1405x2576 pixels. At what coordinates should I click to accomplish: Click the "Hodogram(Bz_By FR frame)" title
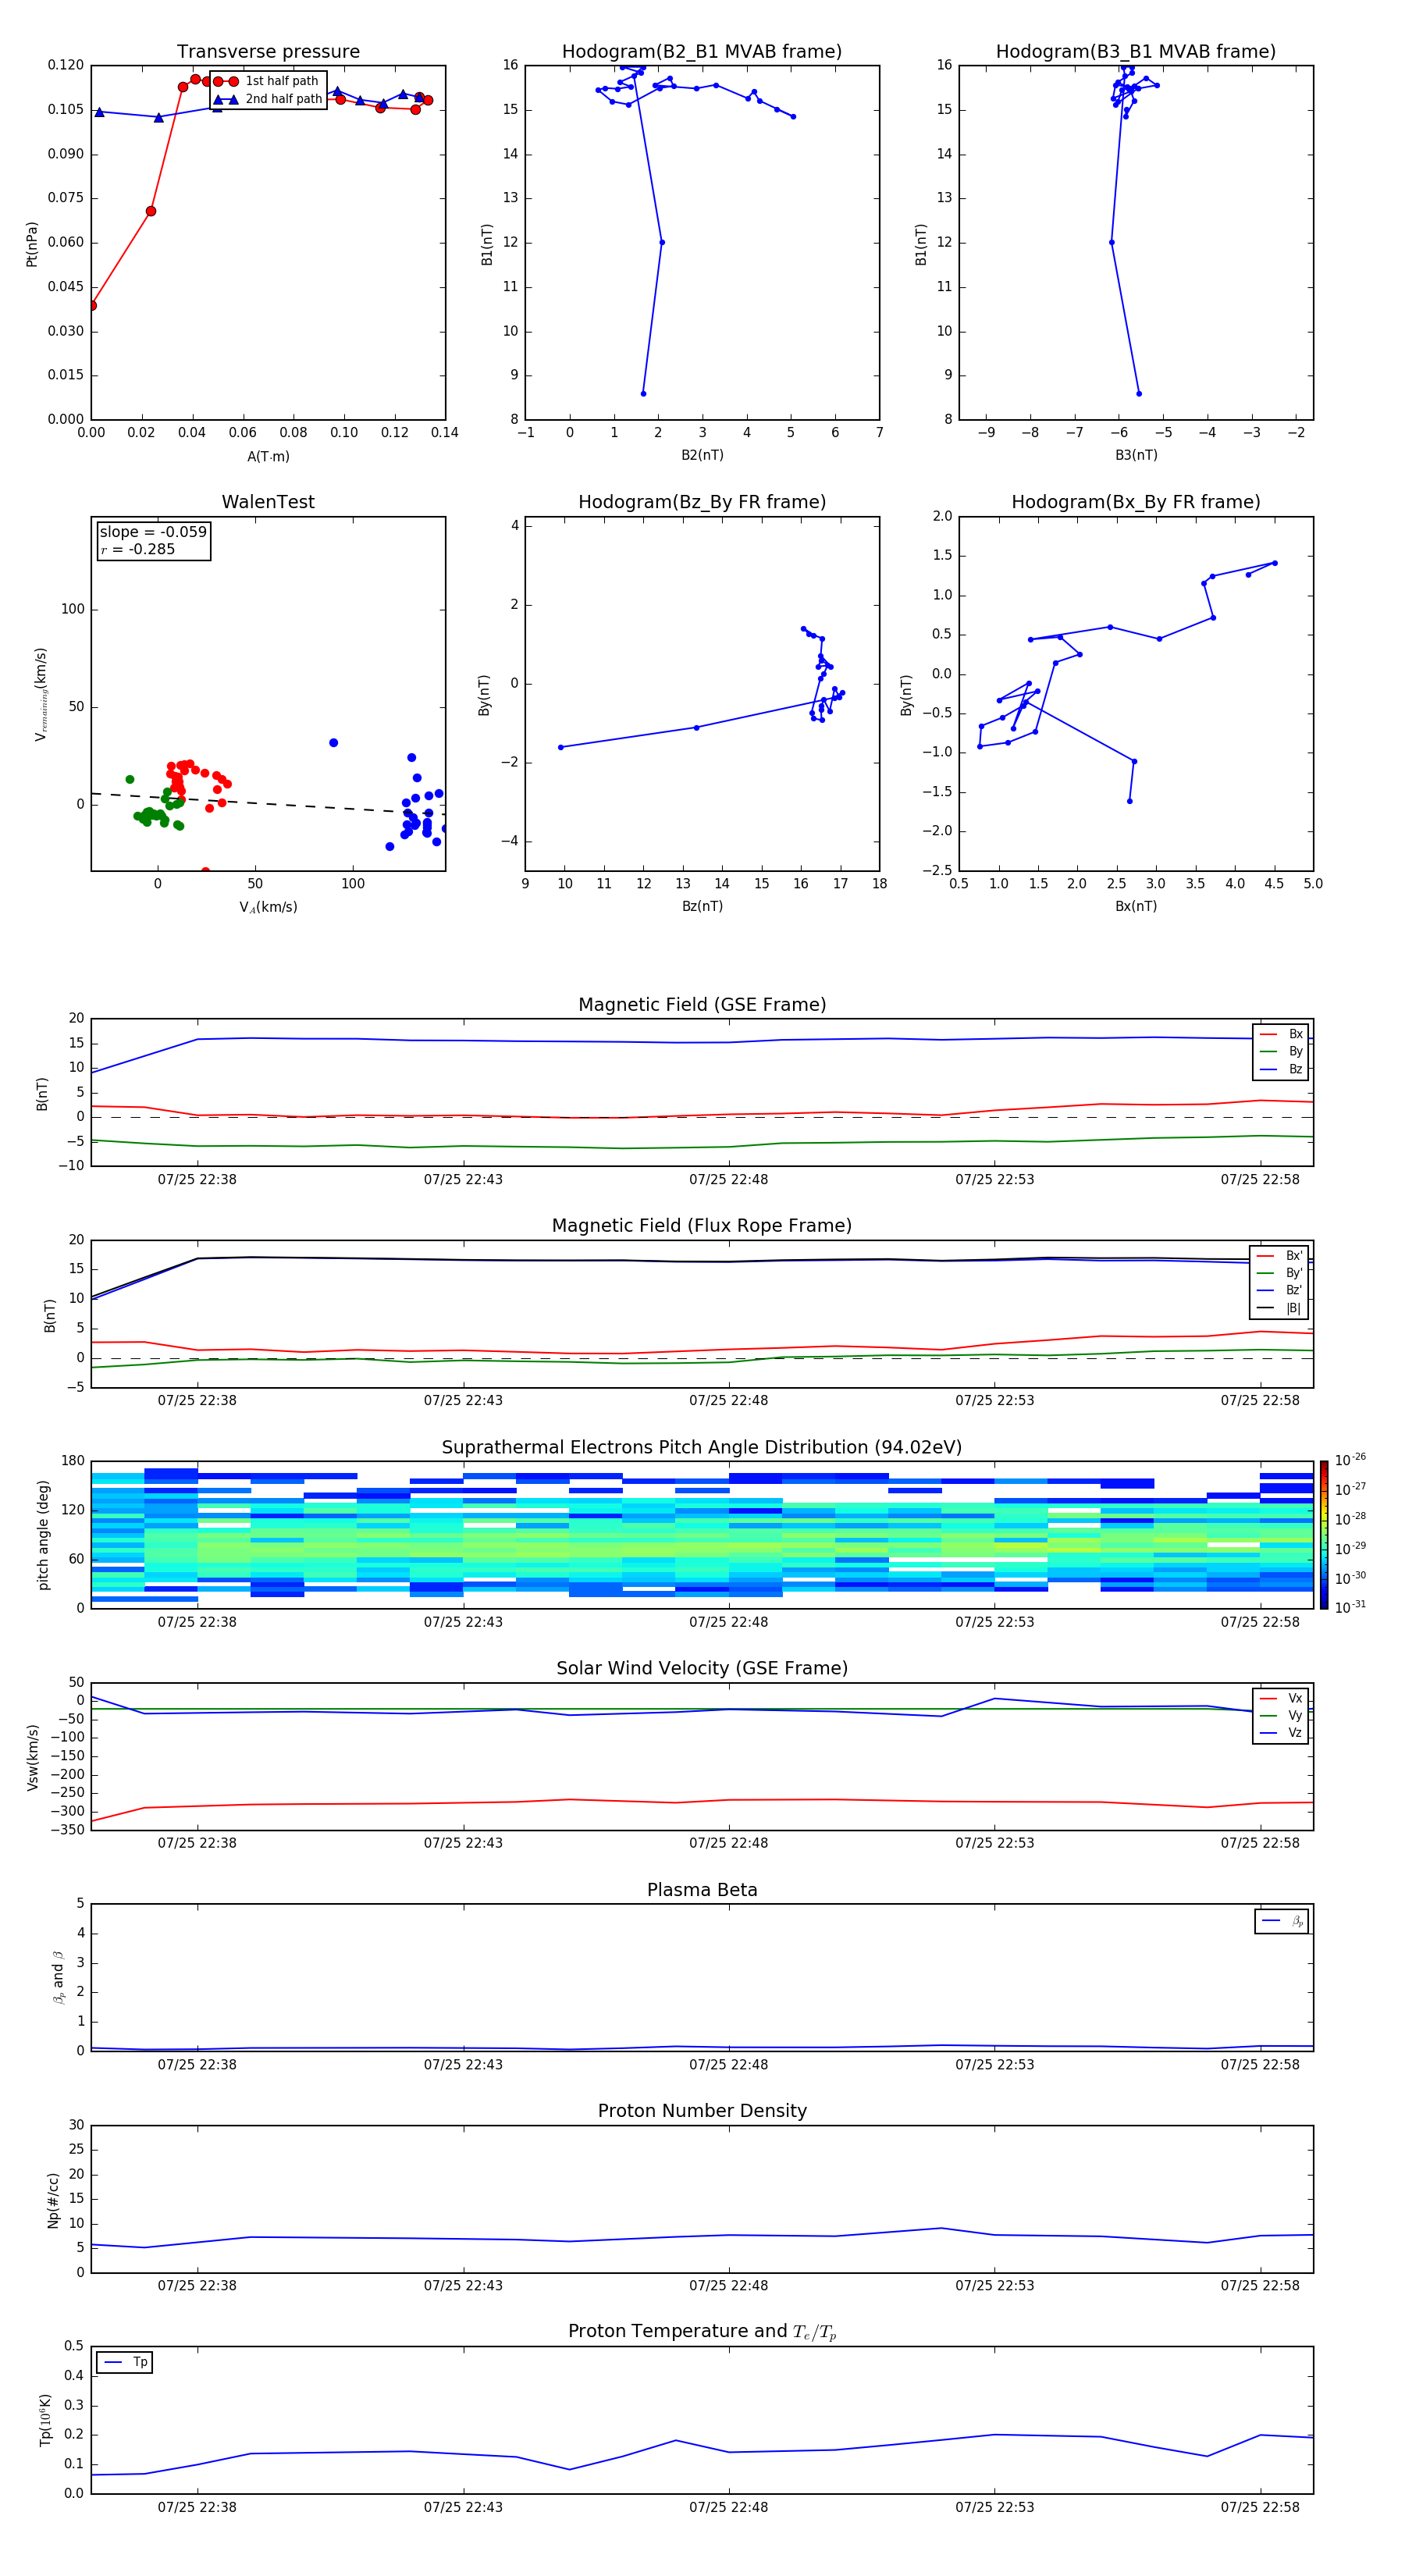(x=702, y=502)
